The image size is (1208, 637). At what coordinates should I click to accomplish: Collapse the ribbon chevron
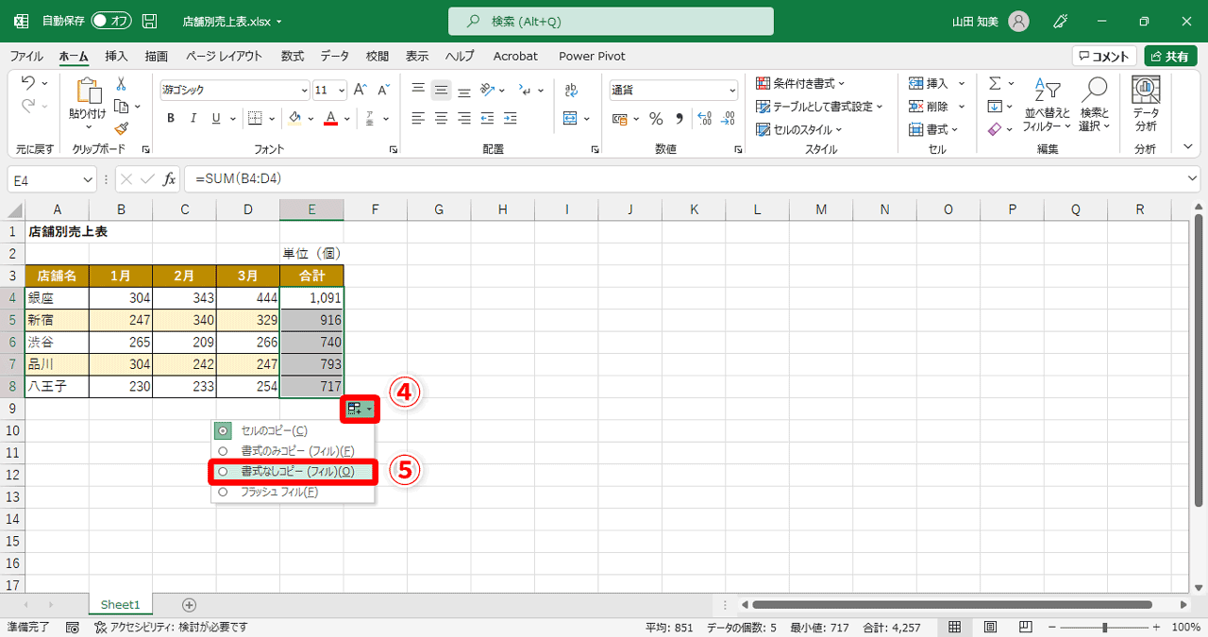[x=1186, y=148]
